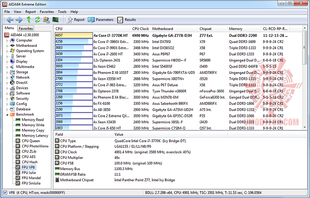Open the Help menu
The height and width of the screenshot is (198, 310).
click(74, 12)
